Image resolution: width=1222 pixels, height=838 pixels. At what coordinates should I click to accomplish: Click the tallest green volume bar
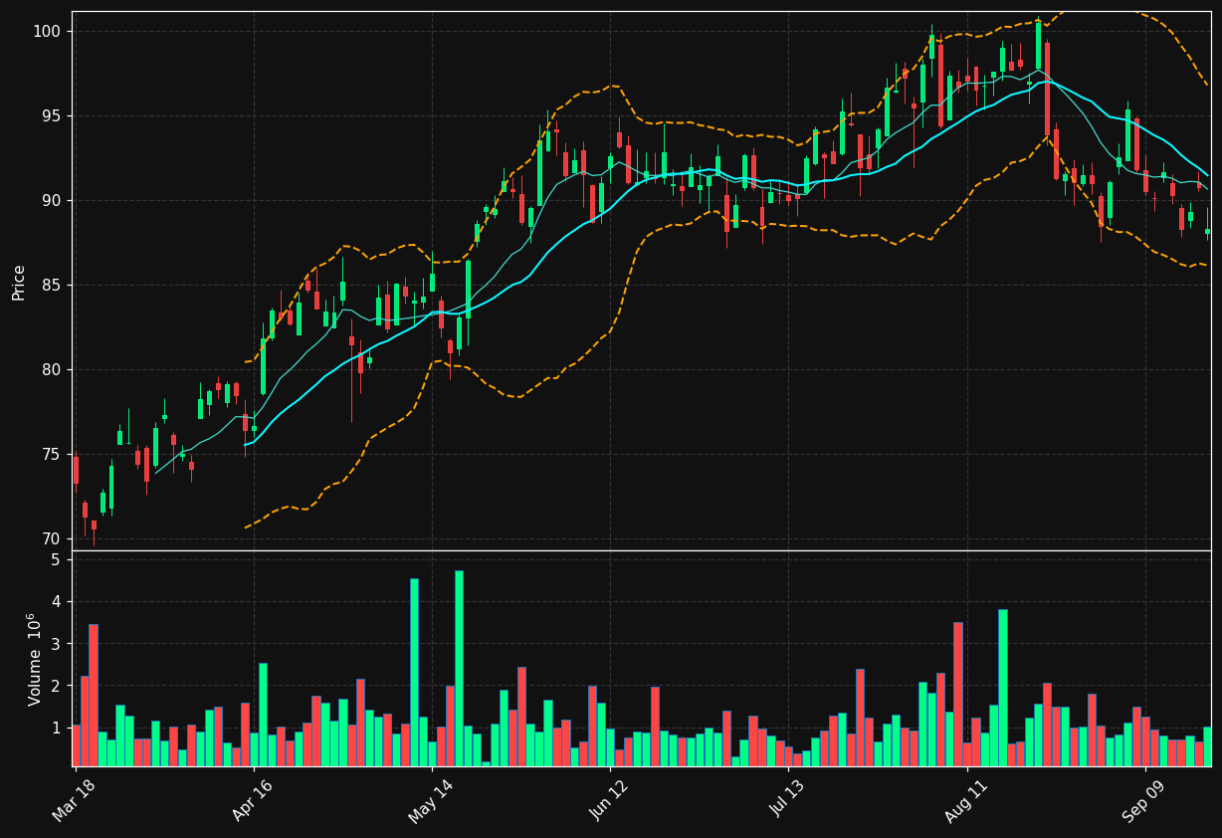(x=459, y=668)
